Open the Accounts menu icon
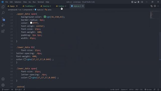 pyautogui.click(x=3, y=79)
